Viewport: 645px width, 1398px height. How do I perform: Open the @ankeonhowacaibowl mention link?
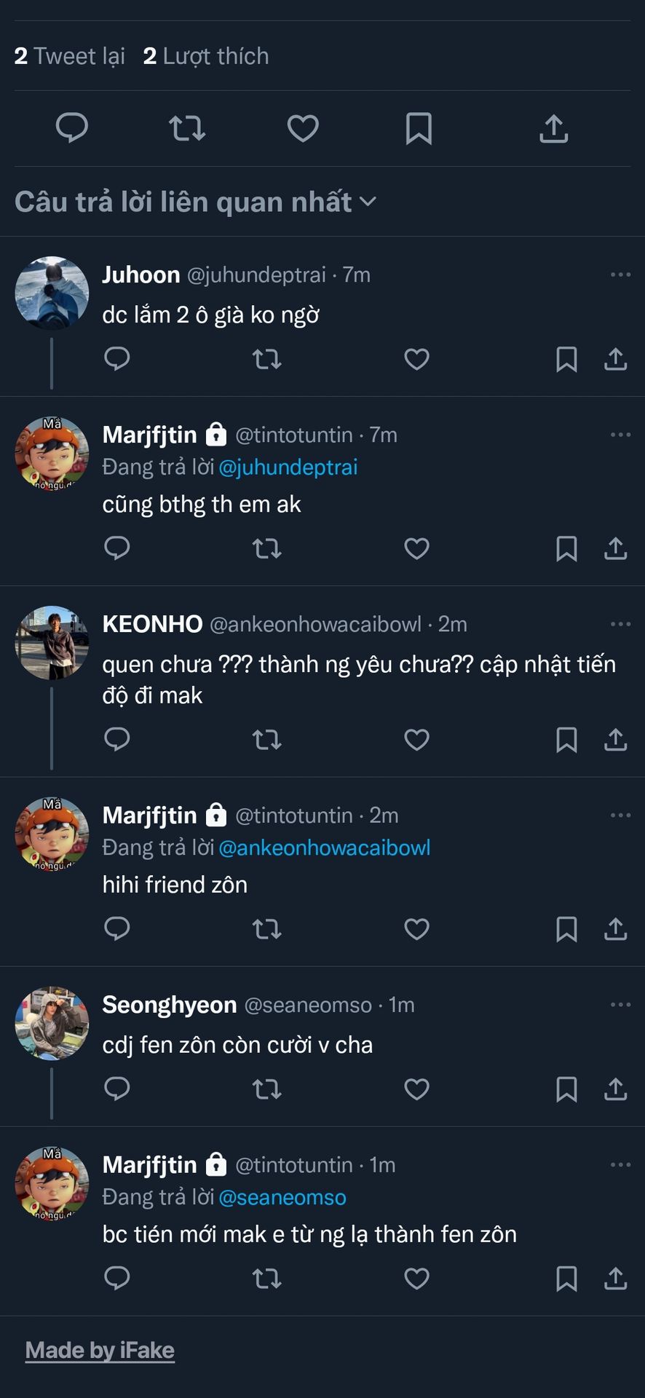[324, 848]
